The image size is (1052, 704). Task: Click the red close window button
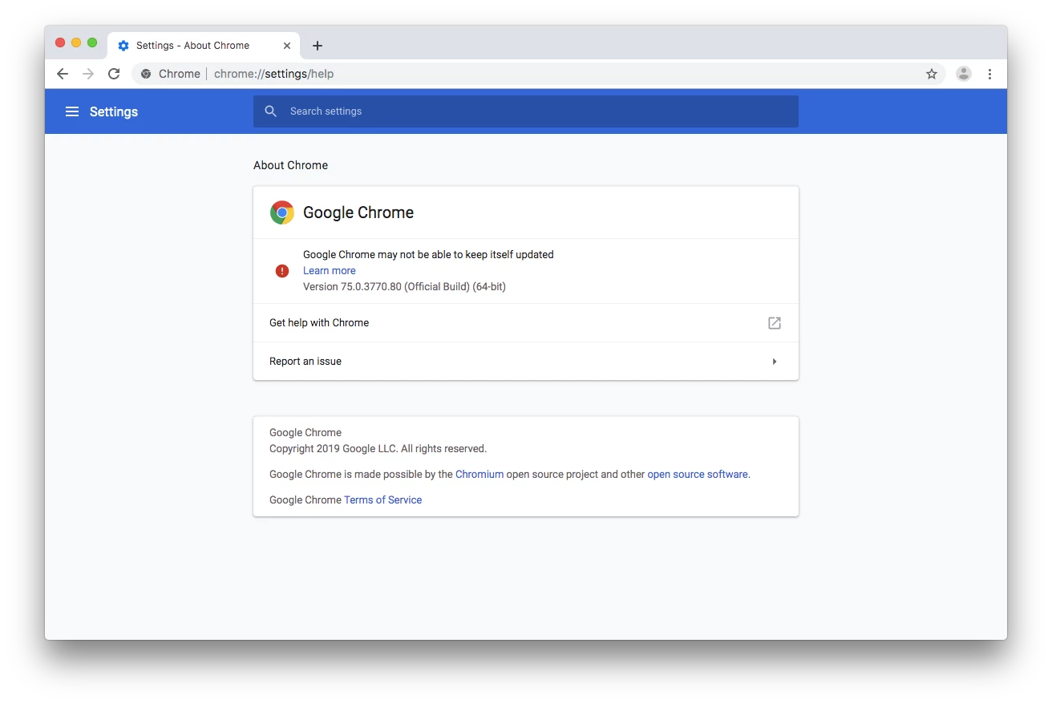point(60,42)
